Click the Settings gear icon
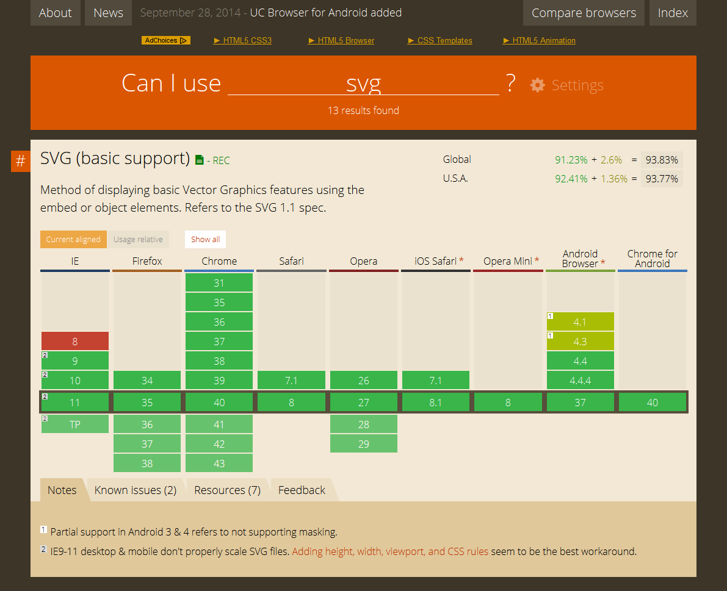727x591 pixels. [x=537, y=85]
